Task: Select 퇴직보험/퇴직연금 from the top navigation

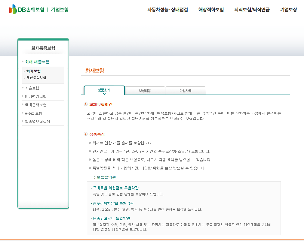Action: pyautogui.click(x=251, y=10)
